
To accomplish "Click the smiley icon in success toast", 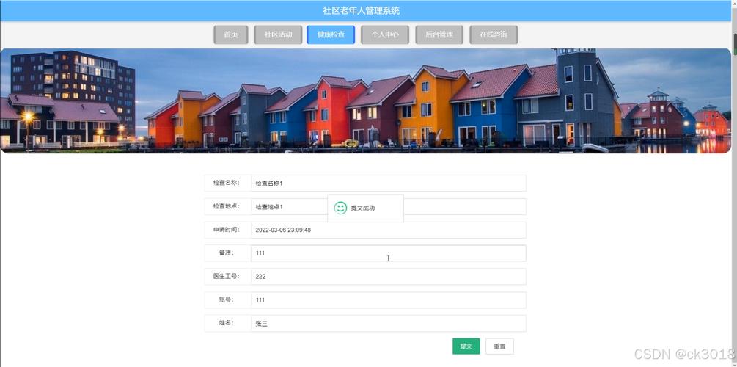I will coord(340,208).
